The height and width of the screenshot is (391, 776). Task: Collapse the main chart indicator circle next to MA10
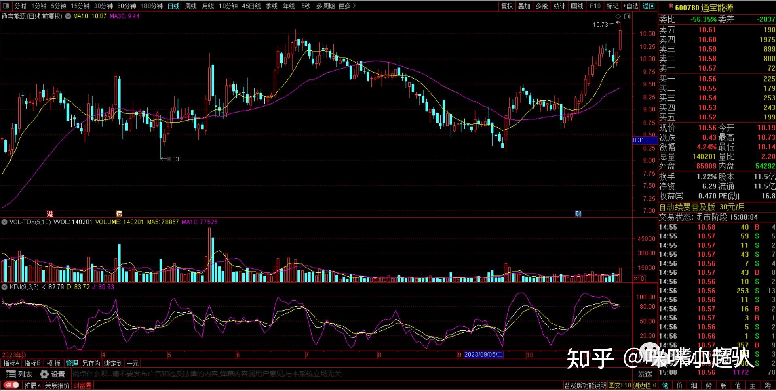pyautogui.click(x=68, y=16)
